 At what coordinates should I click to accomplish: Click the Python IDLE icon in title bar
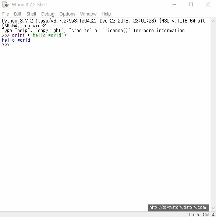pyautogui.click(x=6, y=4)
